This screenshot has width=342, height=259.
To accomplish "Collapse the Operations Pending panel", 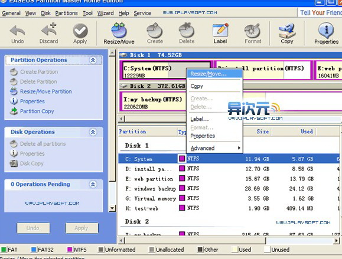I will (93, 184).
